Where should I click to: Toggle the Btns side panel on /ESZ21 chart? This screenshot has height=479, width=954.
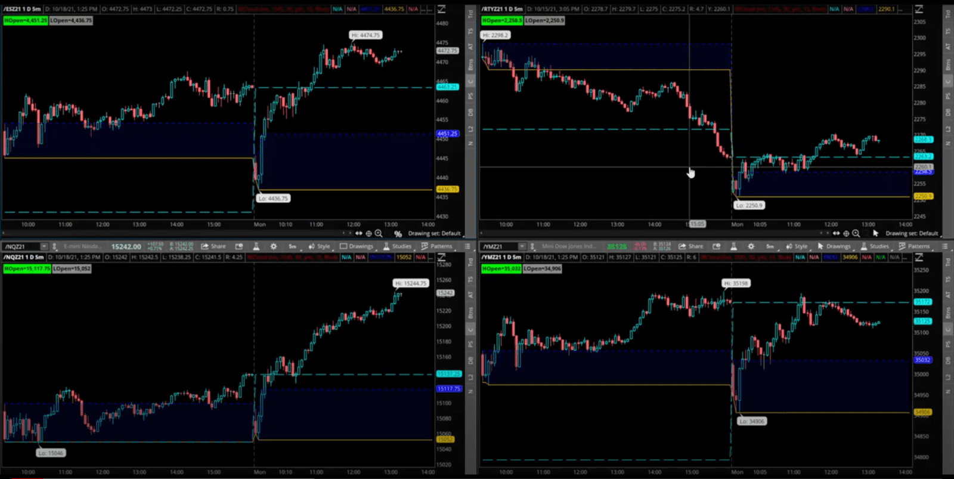click(x=470, y=64)
